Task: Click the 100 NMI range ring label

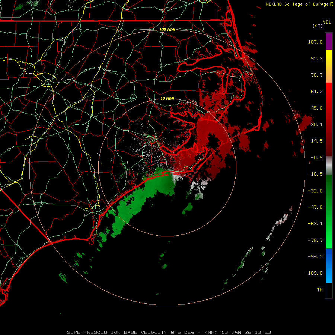Action: (167, 29)
